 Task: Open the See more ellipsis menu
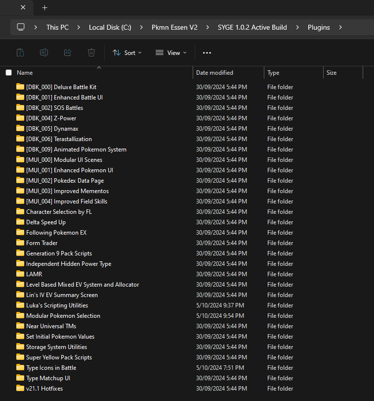(x=207, y=52)
